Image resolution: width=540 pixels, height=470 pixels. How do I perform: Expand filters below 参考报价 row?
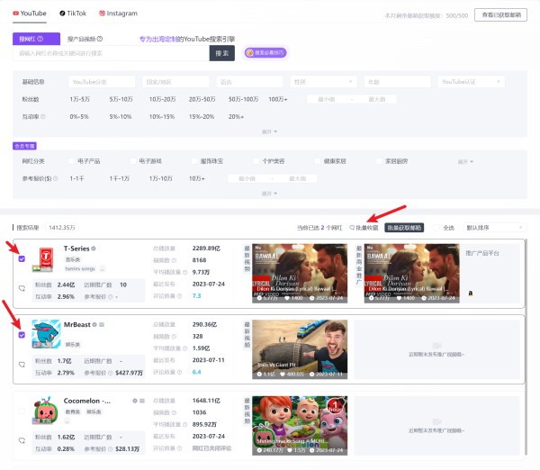coord(269,194)
